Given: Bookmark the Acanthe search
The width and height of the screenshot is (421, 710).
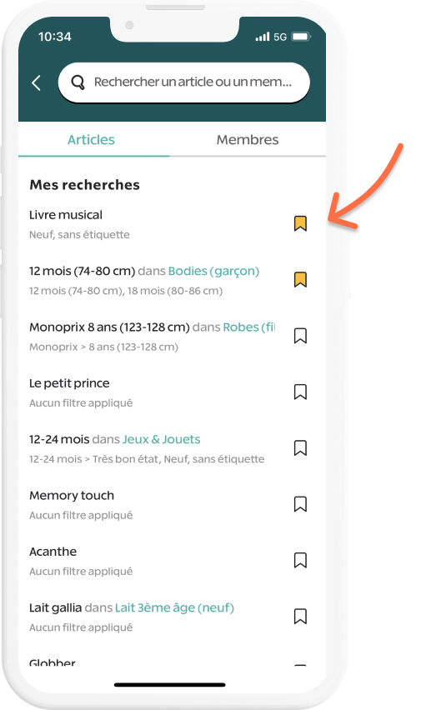Looking at the screenshot, I should tap(300, 560).
